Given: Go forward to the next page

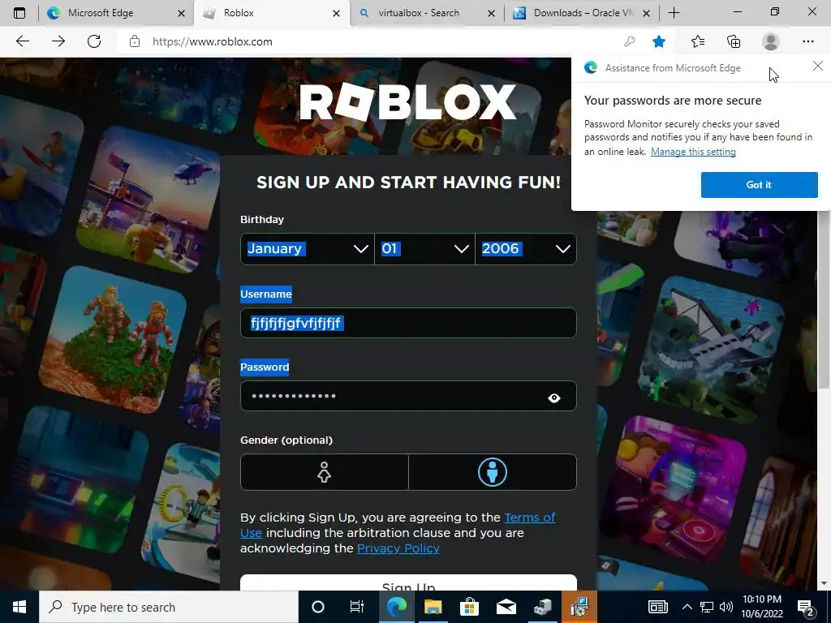Looking at the screenshot, I should coord(58,41).
